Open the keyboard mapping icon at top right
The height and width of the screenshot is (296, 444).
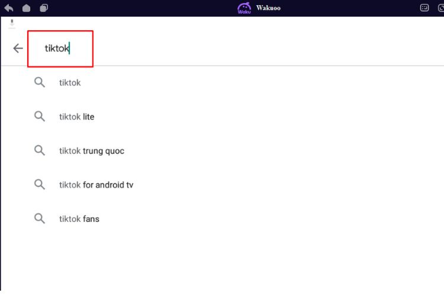(x=424, y=8)
